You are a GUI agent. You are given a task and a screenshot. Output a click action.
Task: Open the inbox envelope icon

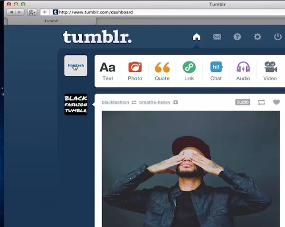[x=217, y=37]
